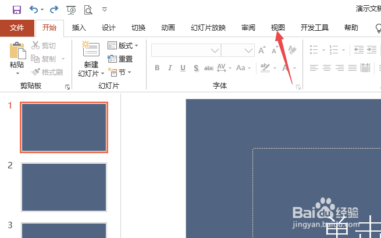The width and height of the screenshot is (381, 238).
Task: Decrease list indent level
Action: click(x=359, y=50)
